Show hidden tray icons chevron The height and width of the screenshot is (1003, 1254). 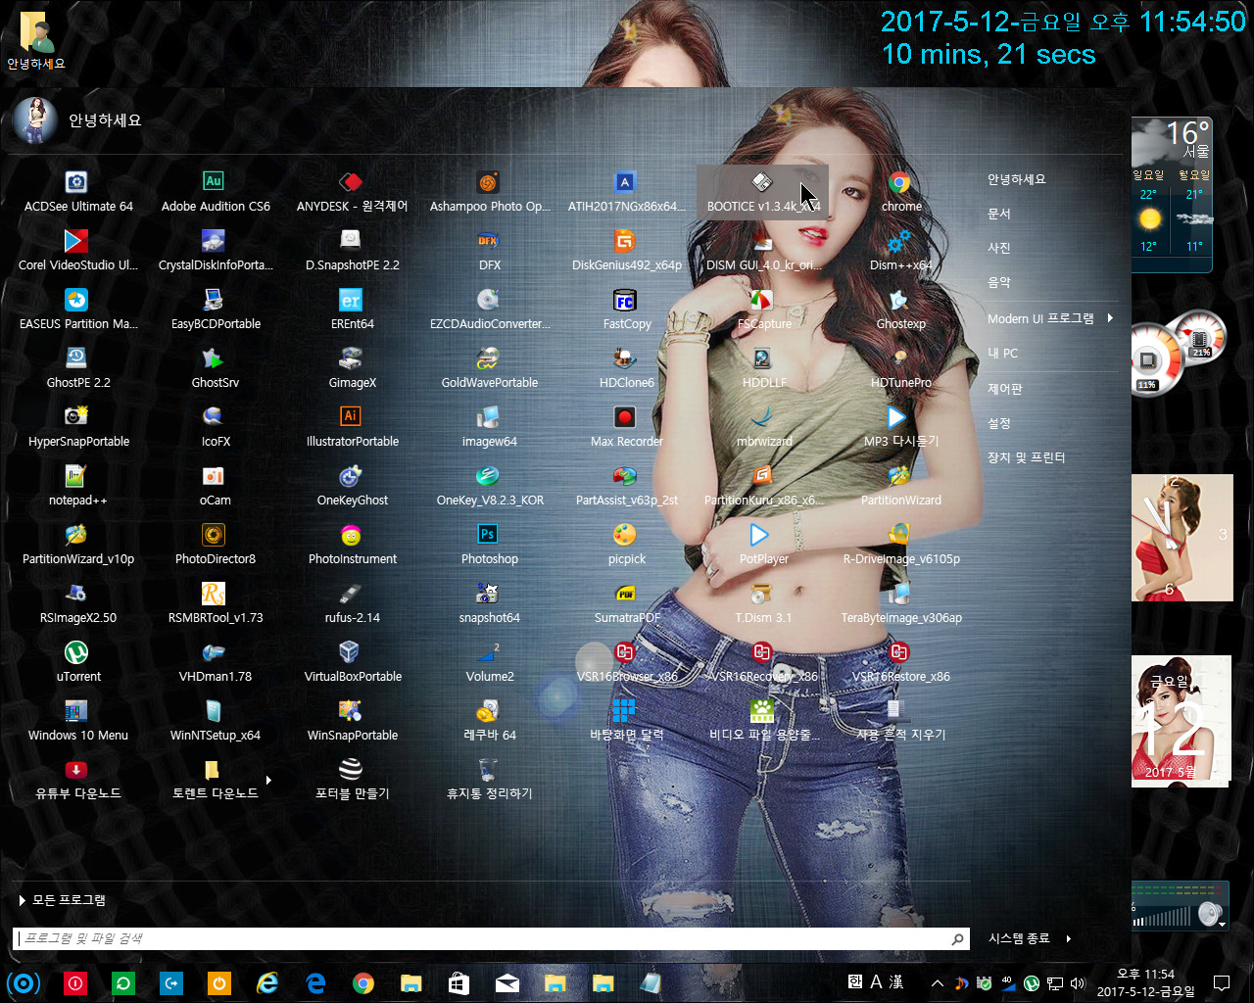(x=938, y=983)
